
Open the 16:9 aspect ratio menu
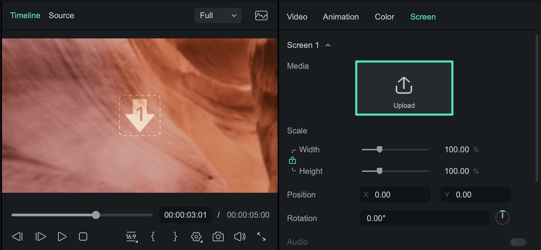pyautogui.click(x=132, y=237)
